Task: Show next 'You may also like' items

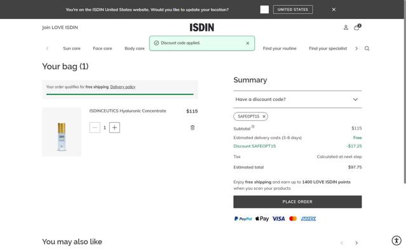Action: 356,243
